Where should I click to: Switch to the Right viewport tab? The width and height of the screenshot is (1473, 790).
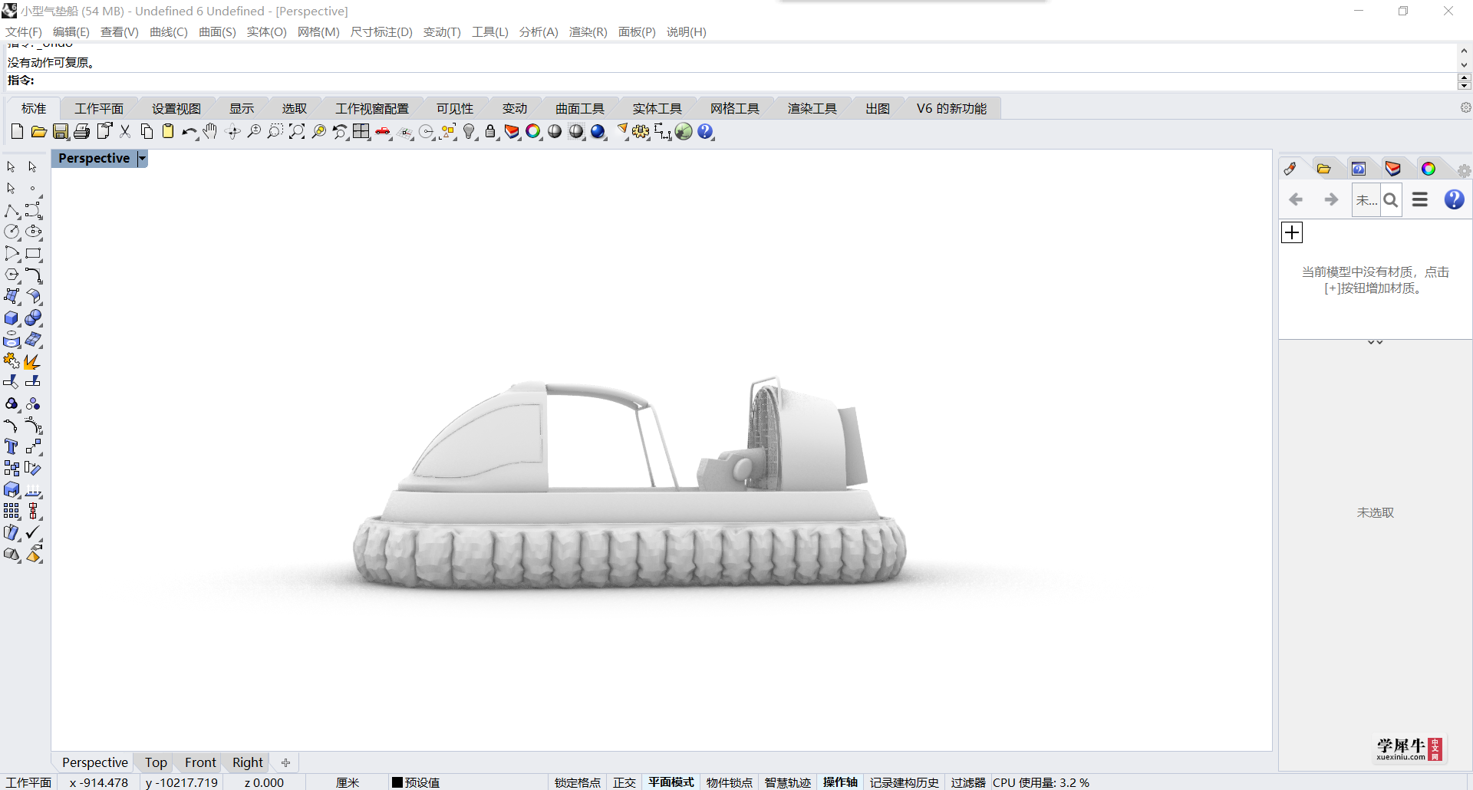tap(248, 762)
